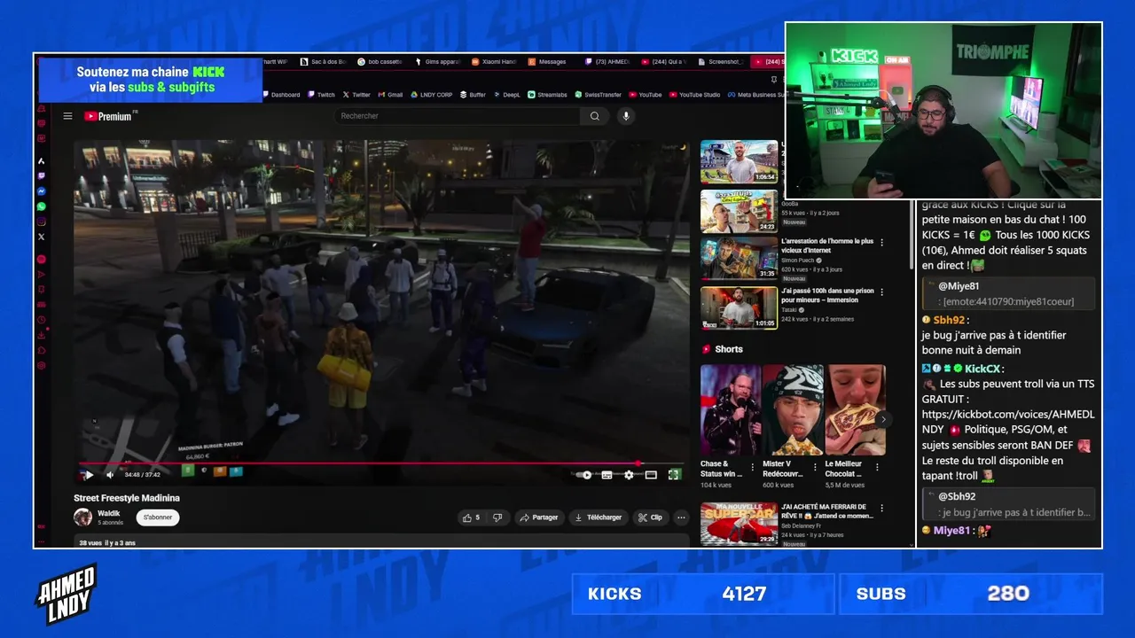1135x638 pixels.
Task: Open the Chase & Status short
Action: (x=731, y=410)
